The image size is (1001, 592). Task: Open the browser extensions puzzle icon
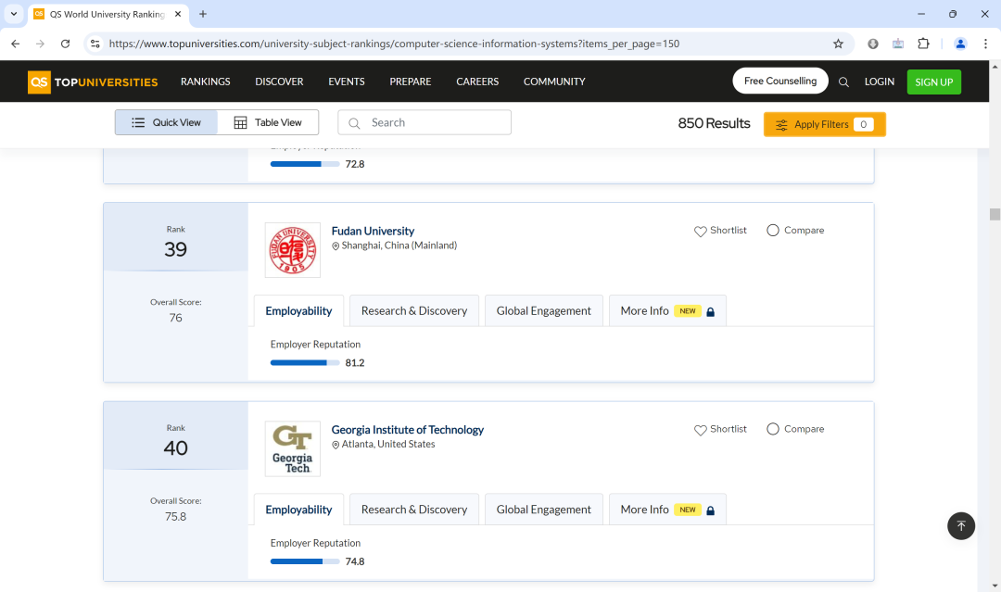pos(923,44)
